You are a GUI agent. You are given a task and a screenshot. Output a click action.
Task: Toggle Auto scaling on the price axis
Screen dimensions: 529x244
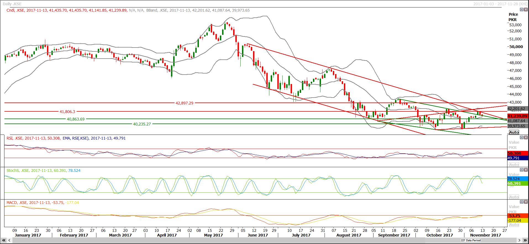[514, 132]
